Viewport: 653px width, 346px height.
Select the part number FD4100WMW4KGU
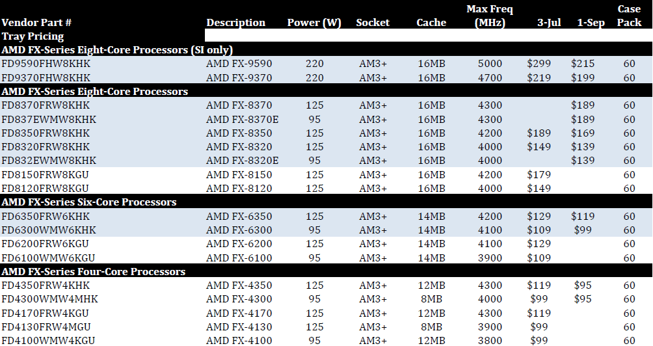pos(48,341)
